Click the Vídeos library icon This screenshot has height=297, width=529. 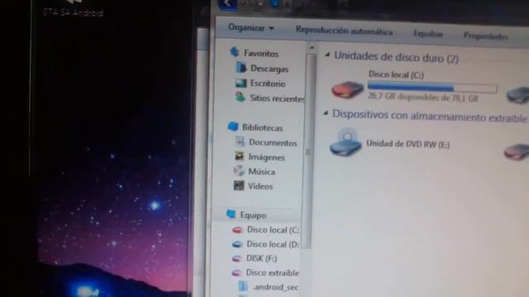[x=239, y=186]
